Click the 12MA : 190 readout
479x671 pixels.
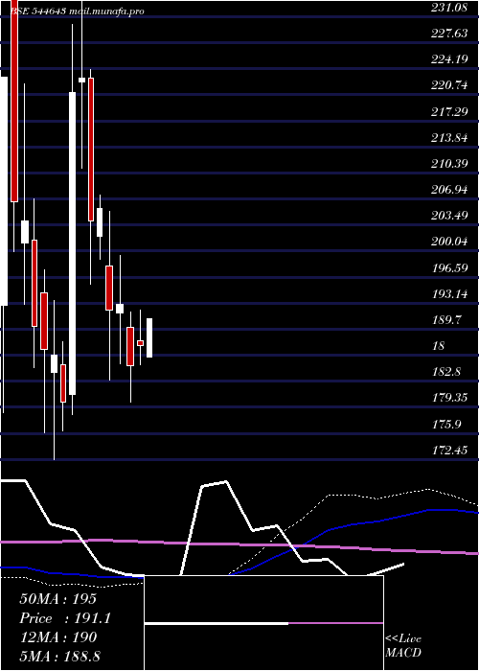[58, 637]
